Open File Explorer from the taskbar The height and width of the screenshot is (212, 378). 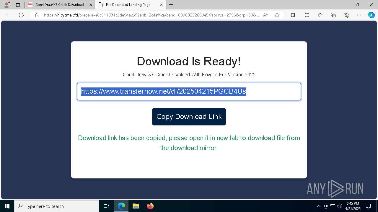[x=136, y=206]
